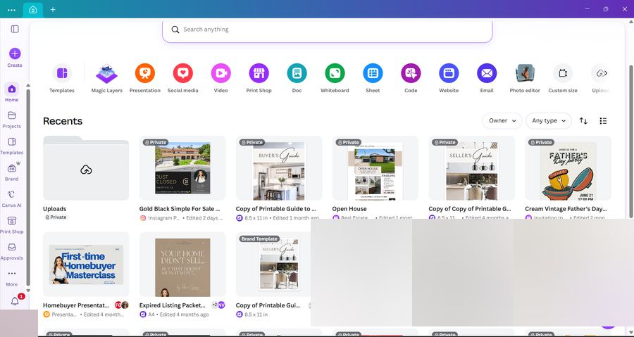Viewport: 634px width, 337px height.
Task: Go to Home in the sidebar
Action: (x=12, y=92)
